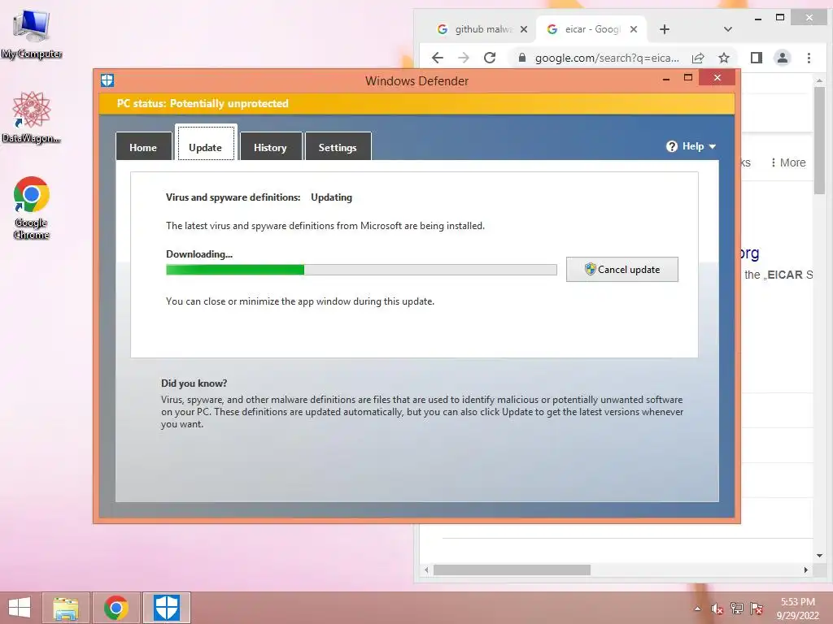Click the Help question mark icon
The image size is (833, 624).
click(x=671, y=146)
